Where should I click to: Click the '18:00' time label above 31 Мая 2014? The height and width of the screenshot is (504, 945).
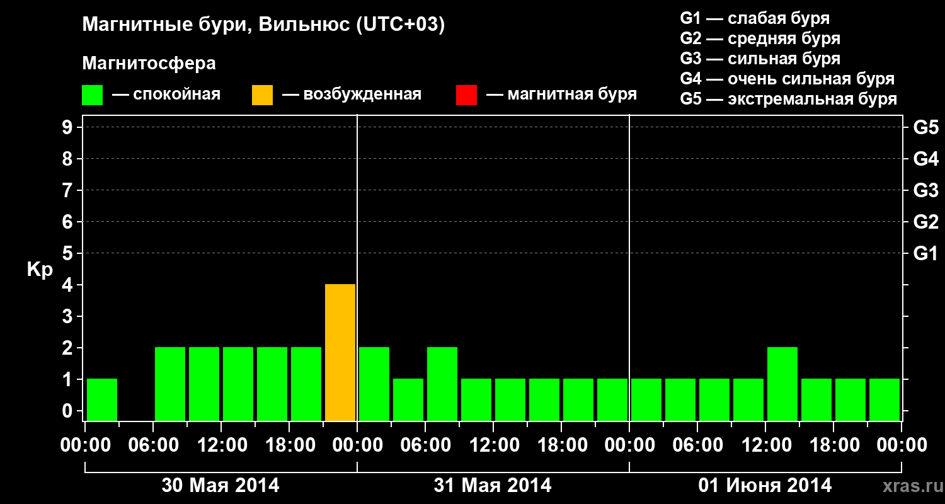coord(561,445)
